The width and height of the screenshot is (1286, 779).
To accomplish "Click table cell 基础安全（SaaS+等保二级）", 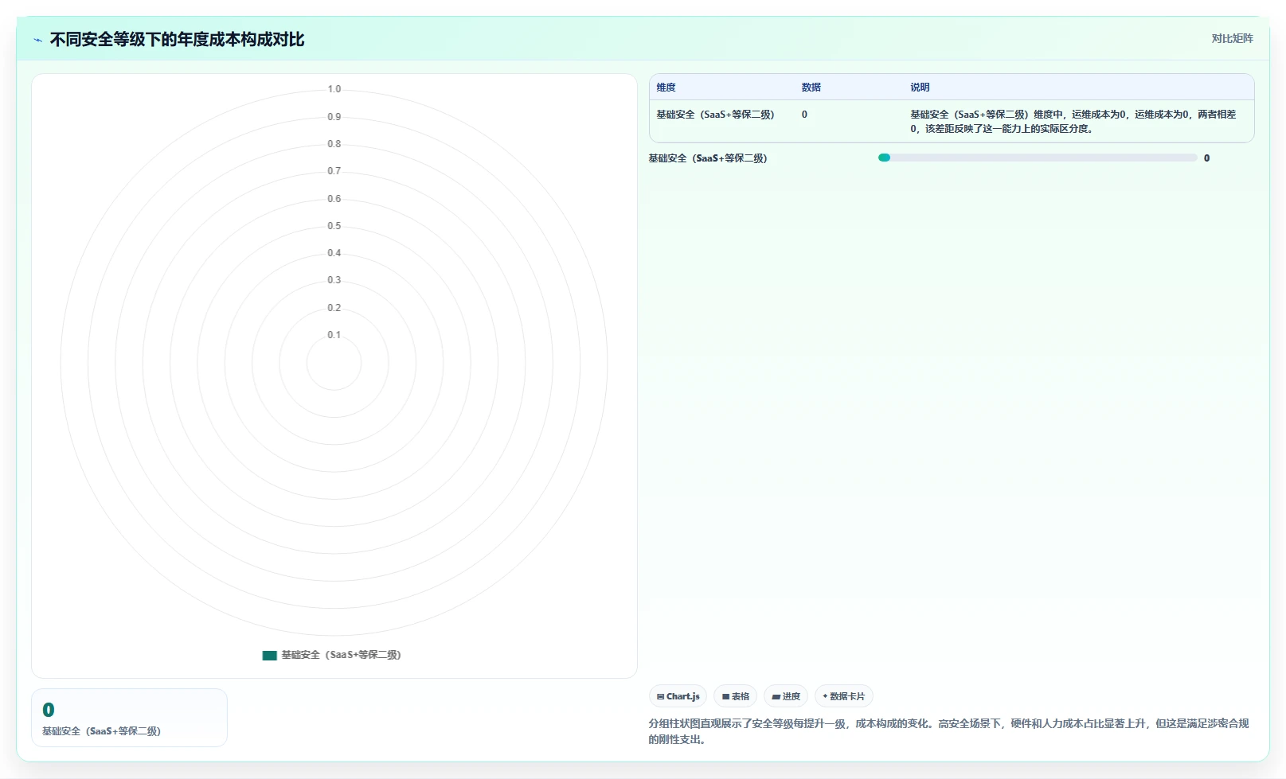I will point(715,115).
